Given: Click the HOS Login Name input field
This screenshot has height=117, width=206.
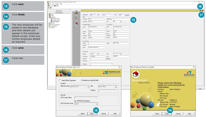Looking at the screenshot, I should coord(86,98).
